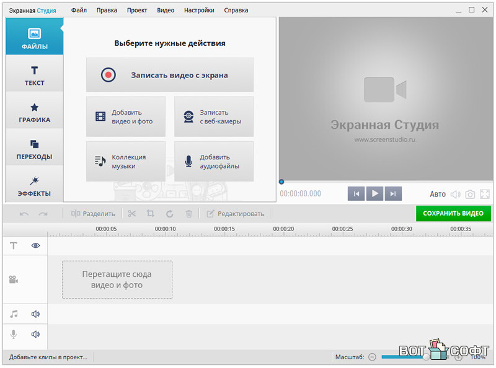This screenshot has width=496, height=368.
Task: Click the star icon on Графика tab
Action: coord(35,107)
